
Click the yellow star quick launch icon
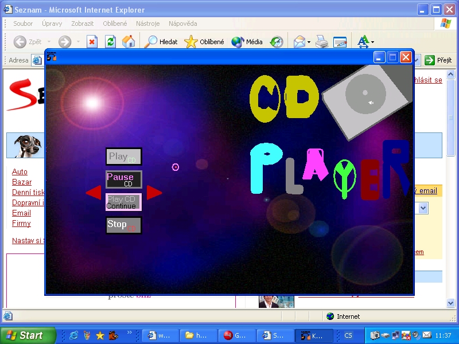point(100,335)
